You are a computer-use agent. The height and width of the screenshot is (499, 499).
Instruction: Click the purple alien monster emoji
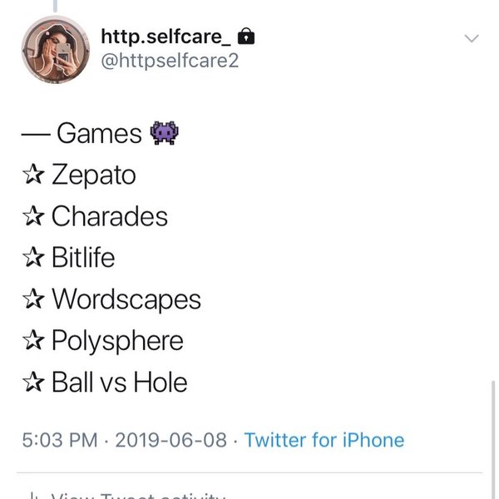tap(164, 133)
